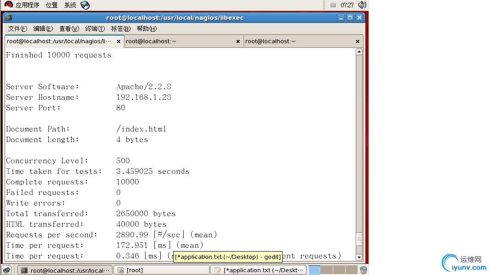Switch to the first workspace in pager
This screenshot has width=489, height=275.
pos(314,270)
